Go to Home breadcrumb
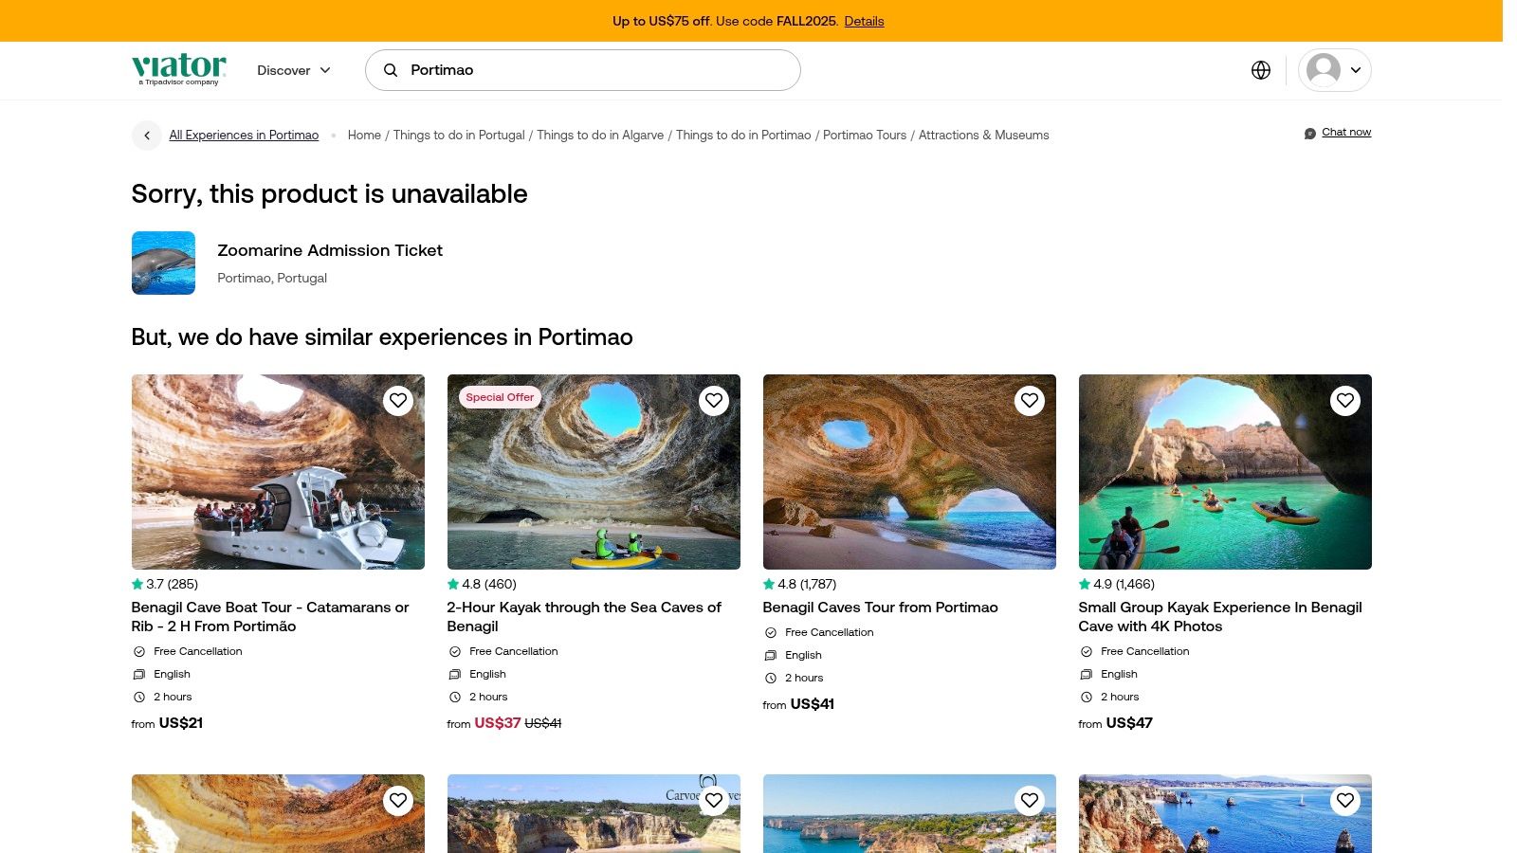1517x853 pixels. [x=364, y=136]
